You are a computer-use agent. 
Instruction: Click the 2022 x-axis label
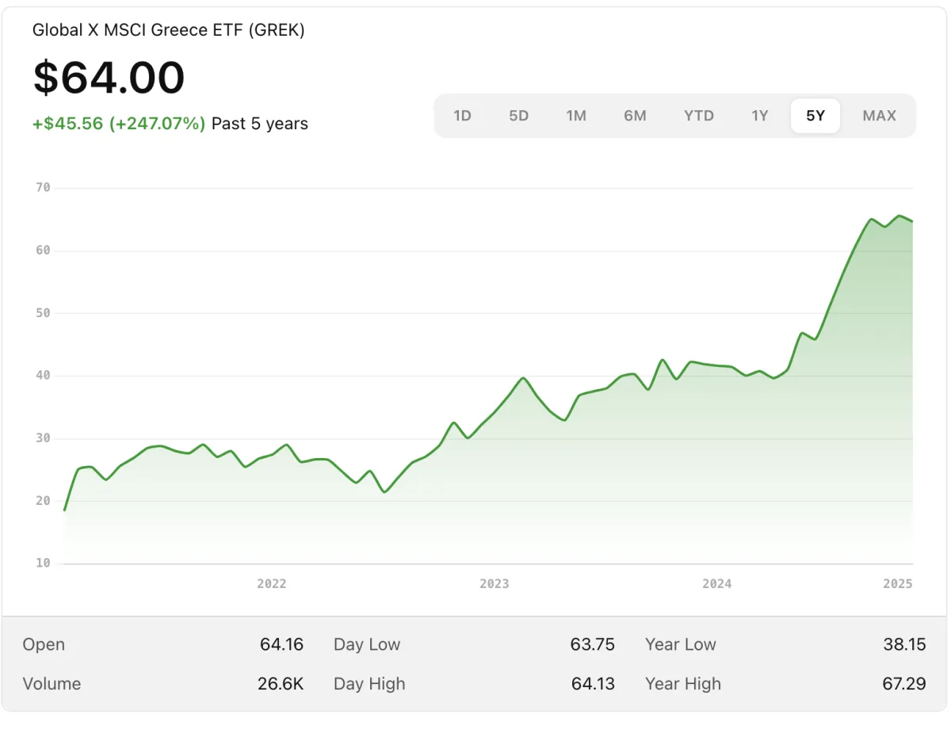tap(272, 583)
